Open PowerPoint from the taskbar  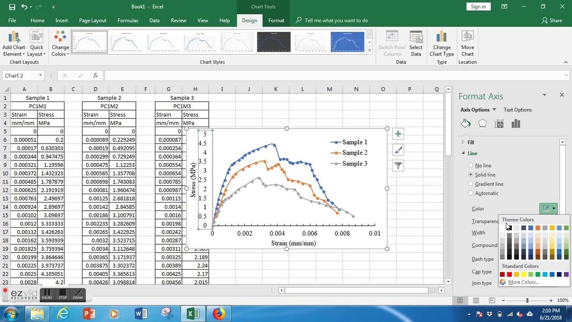coord(89,314)
